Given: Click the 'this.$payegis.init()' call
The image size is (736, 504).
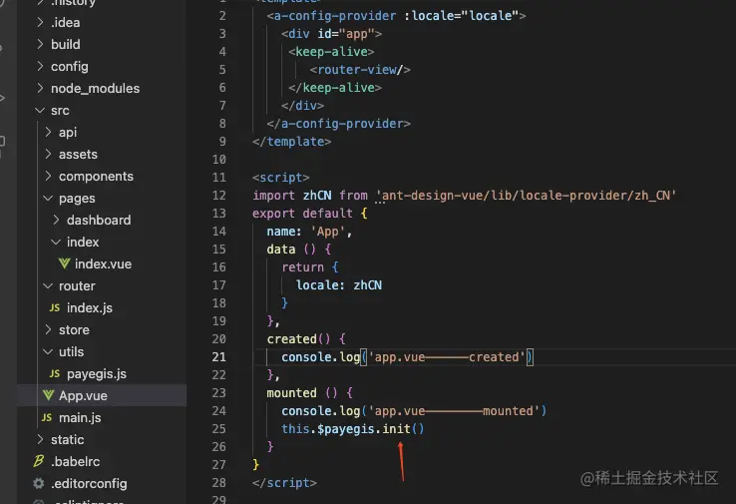Looking at the screenshot, I should point(352,429).
